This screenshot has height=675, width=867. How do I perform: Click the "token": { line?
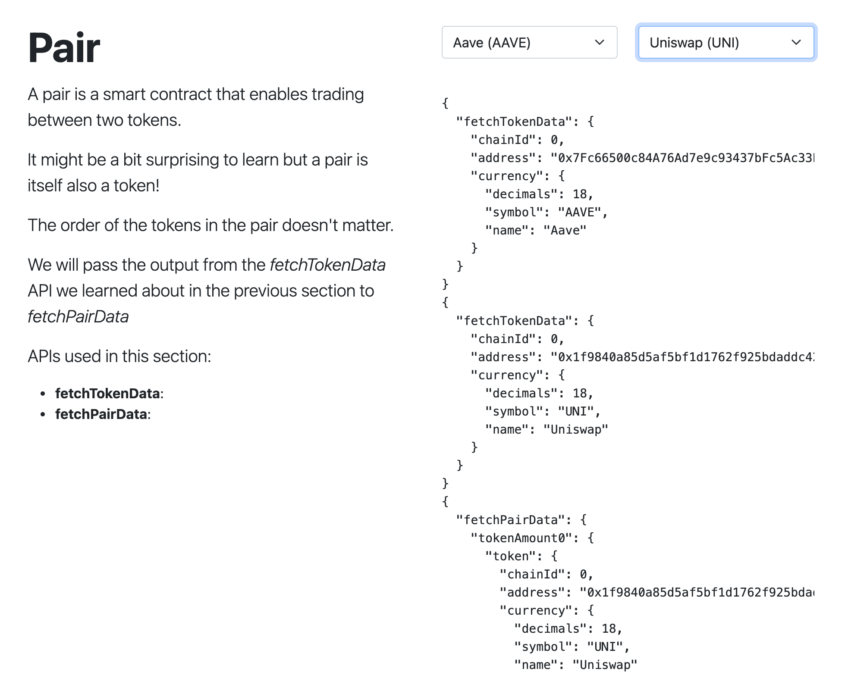(521, 556)
